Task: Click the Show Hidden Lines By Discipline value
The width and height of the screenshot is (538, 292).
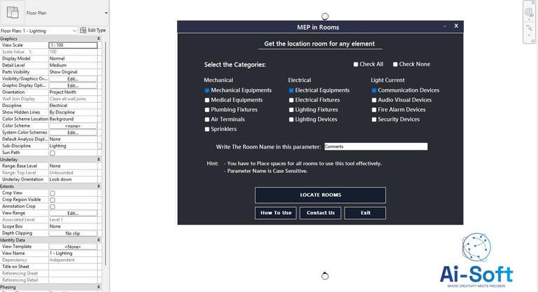Action: [73, 112]
